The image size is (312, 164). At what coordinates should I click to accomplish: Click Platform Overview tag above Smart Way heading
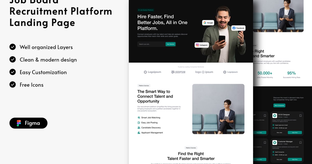pyautogui.click(x=144, y=86)
